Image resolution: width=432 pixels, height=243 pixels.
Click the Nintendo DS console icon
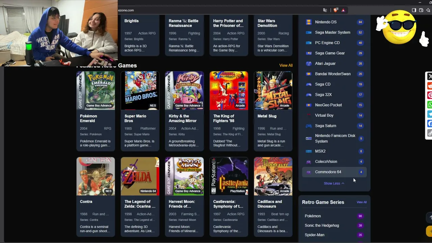tap(308, 22)
